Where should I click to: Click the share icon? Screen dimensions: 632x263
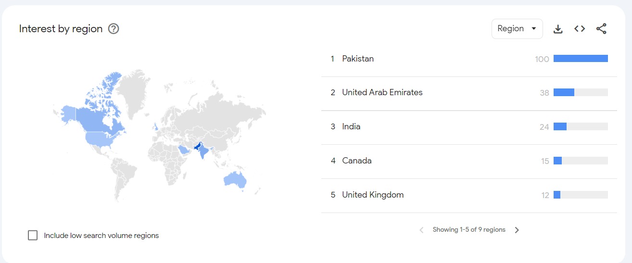click(601, 29)
